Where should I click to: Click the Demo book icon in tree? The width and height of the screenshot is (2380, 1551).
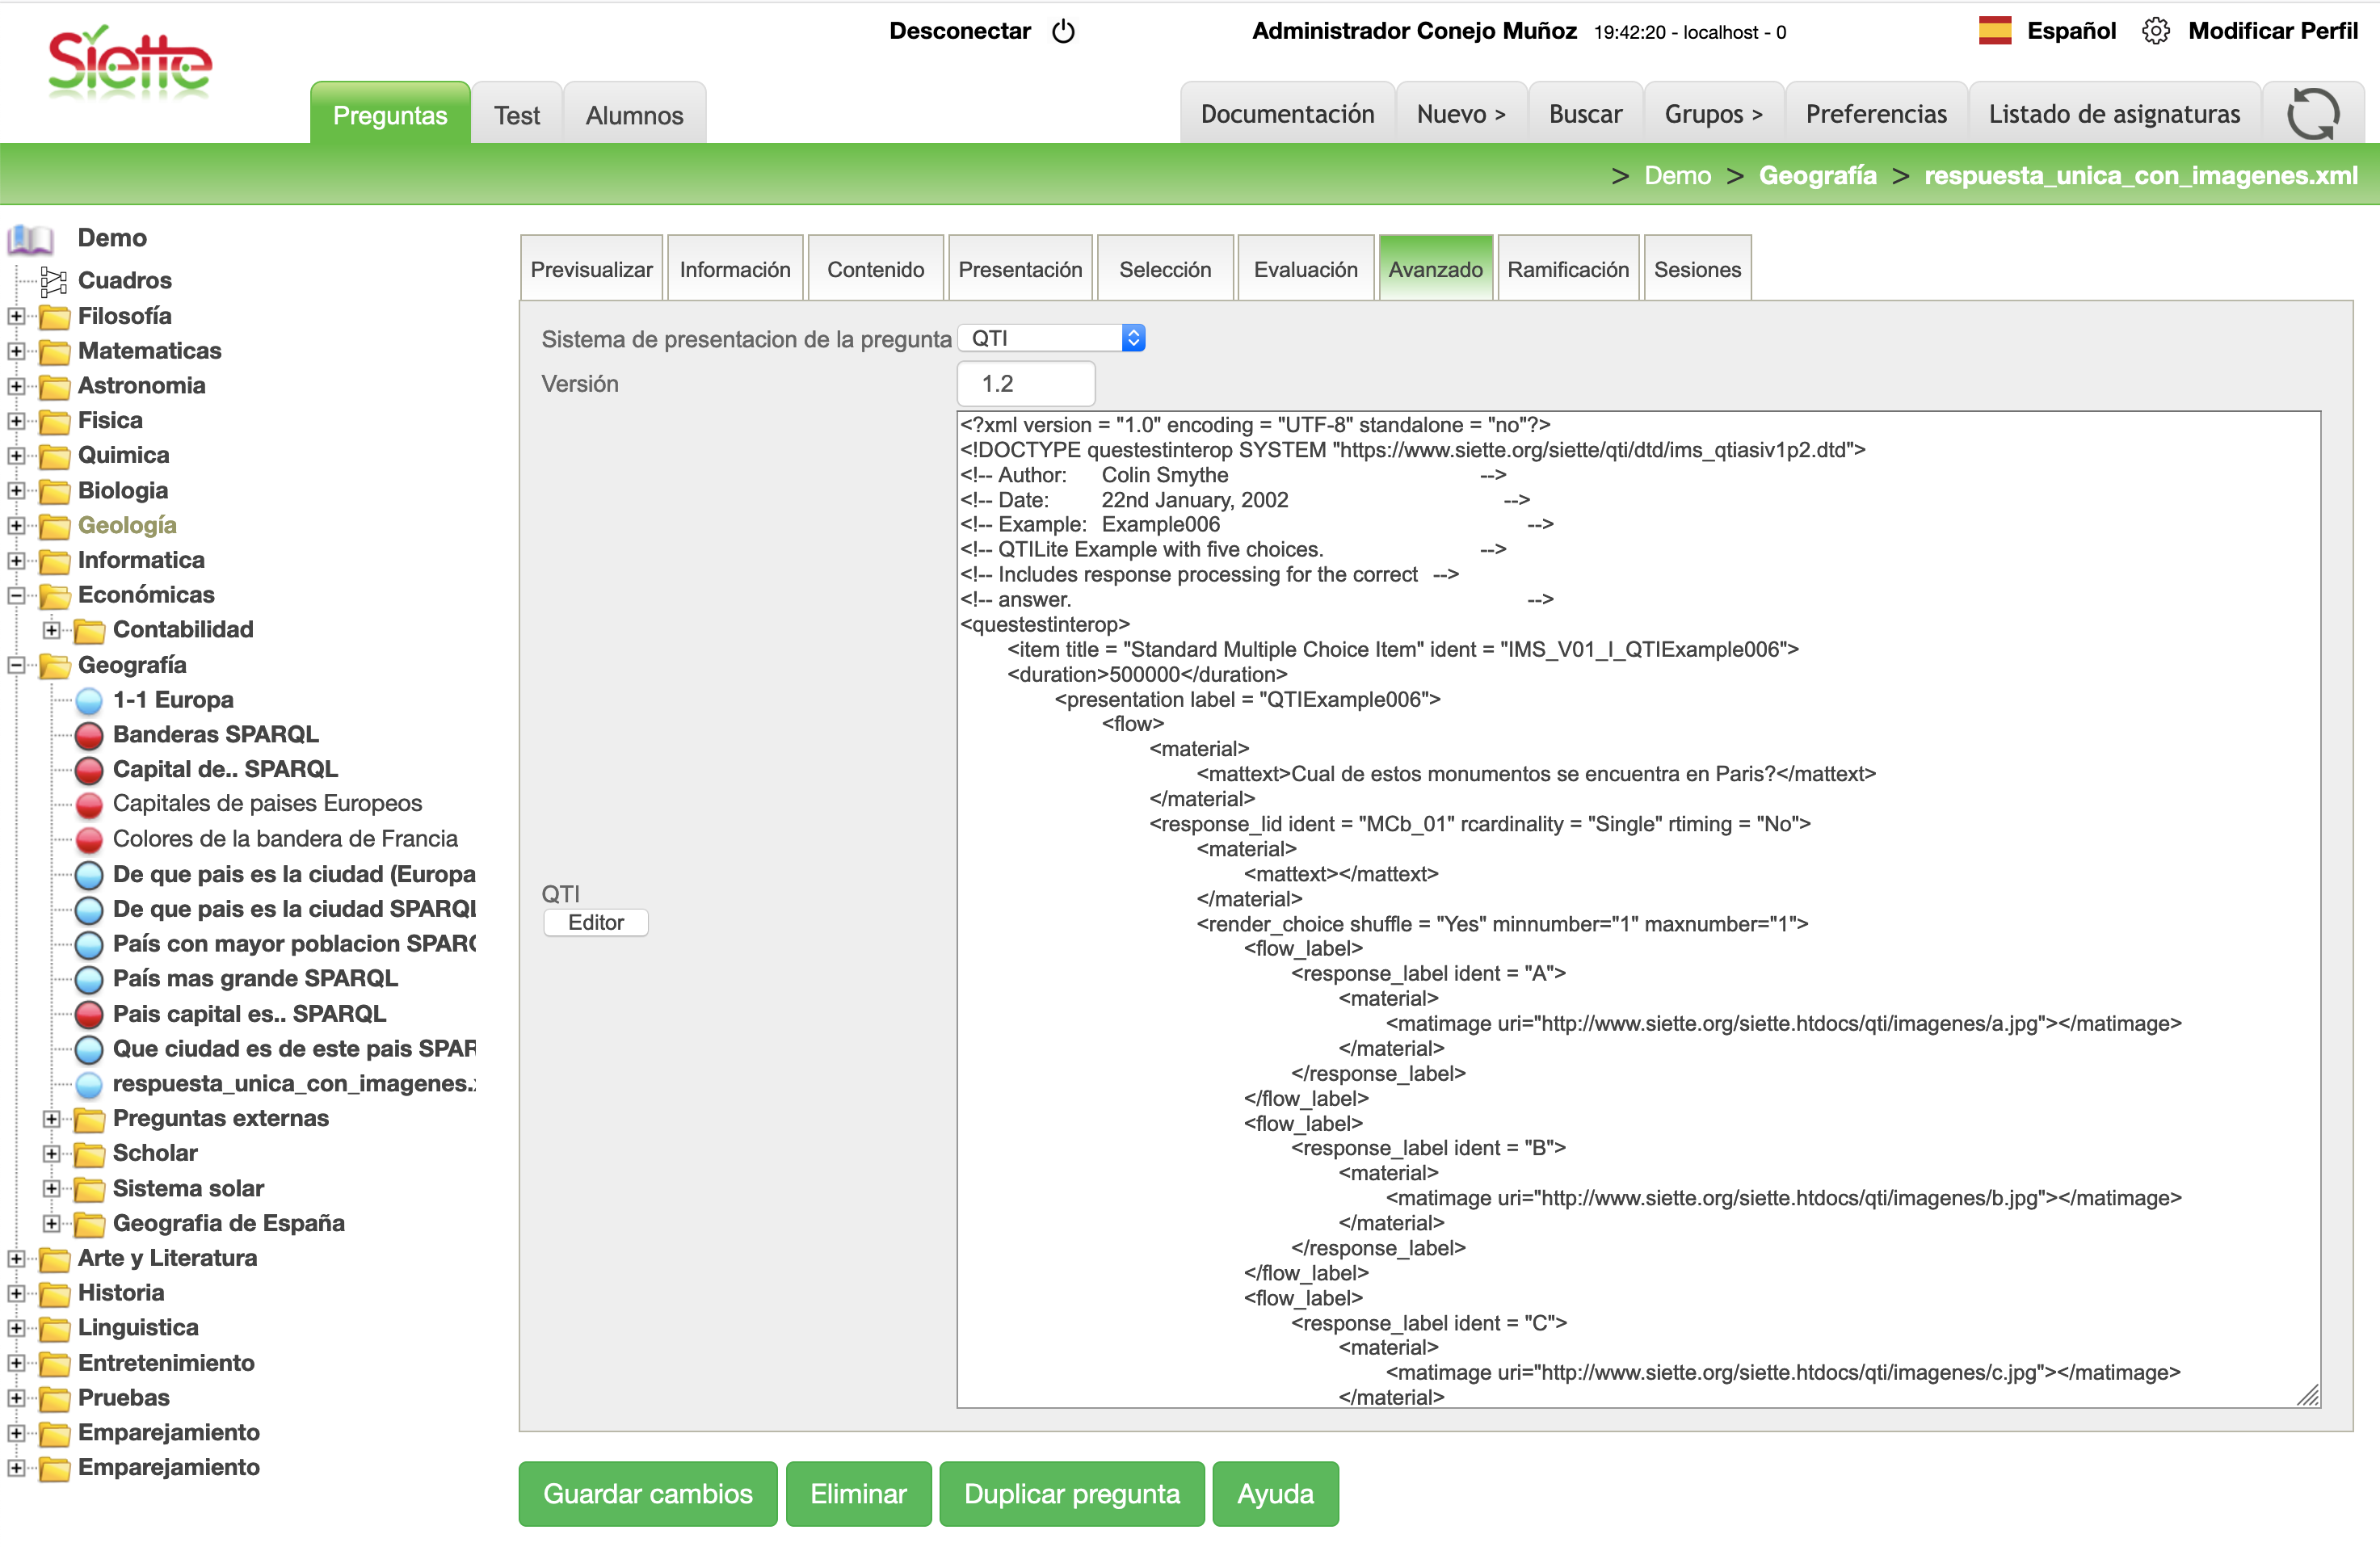(30, 239)
